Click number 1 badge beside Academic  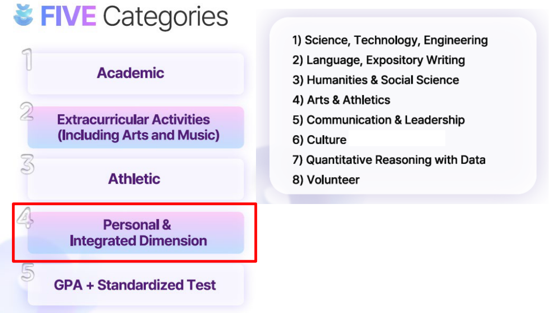click(x=28, y=60)
